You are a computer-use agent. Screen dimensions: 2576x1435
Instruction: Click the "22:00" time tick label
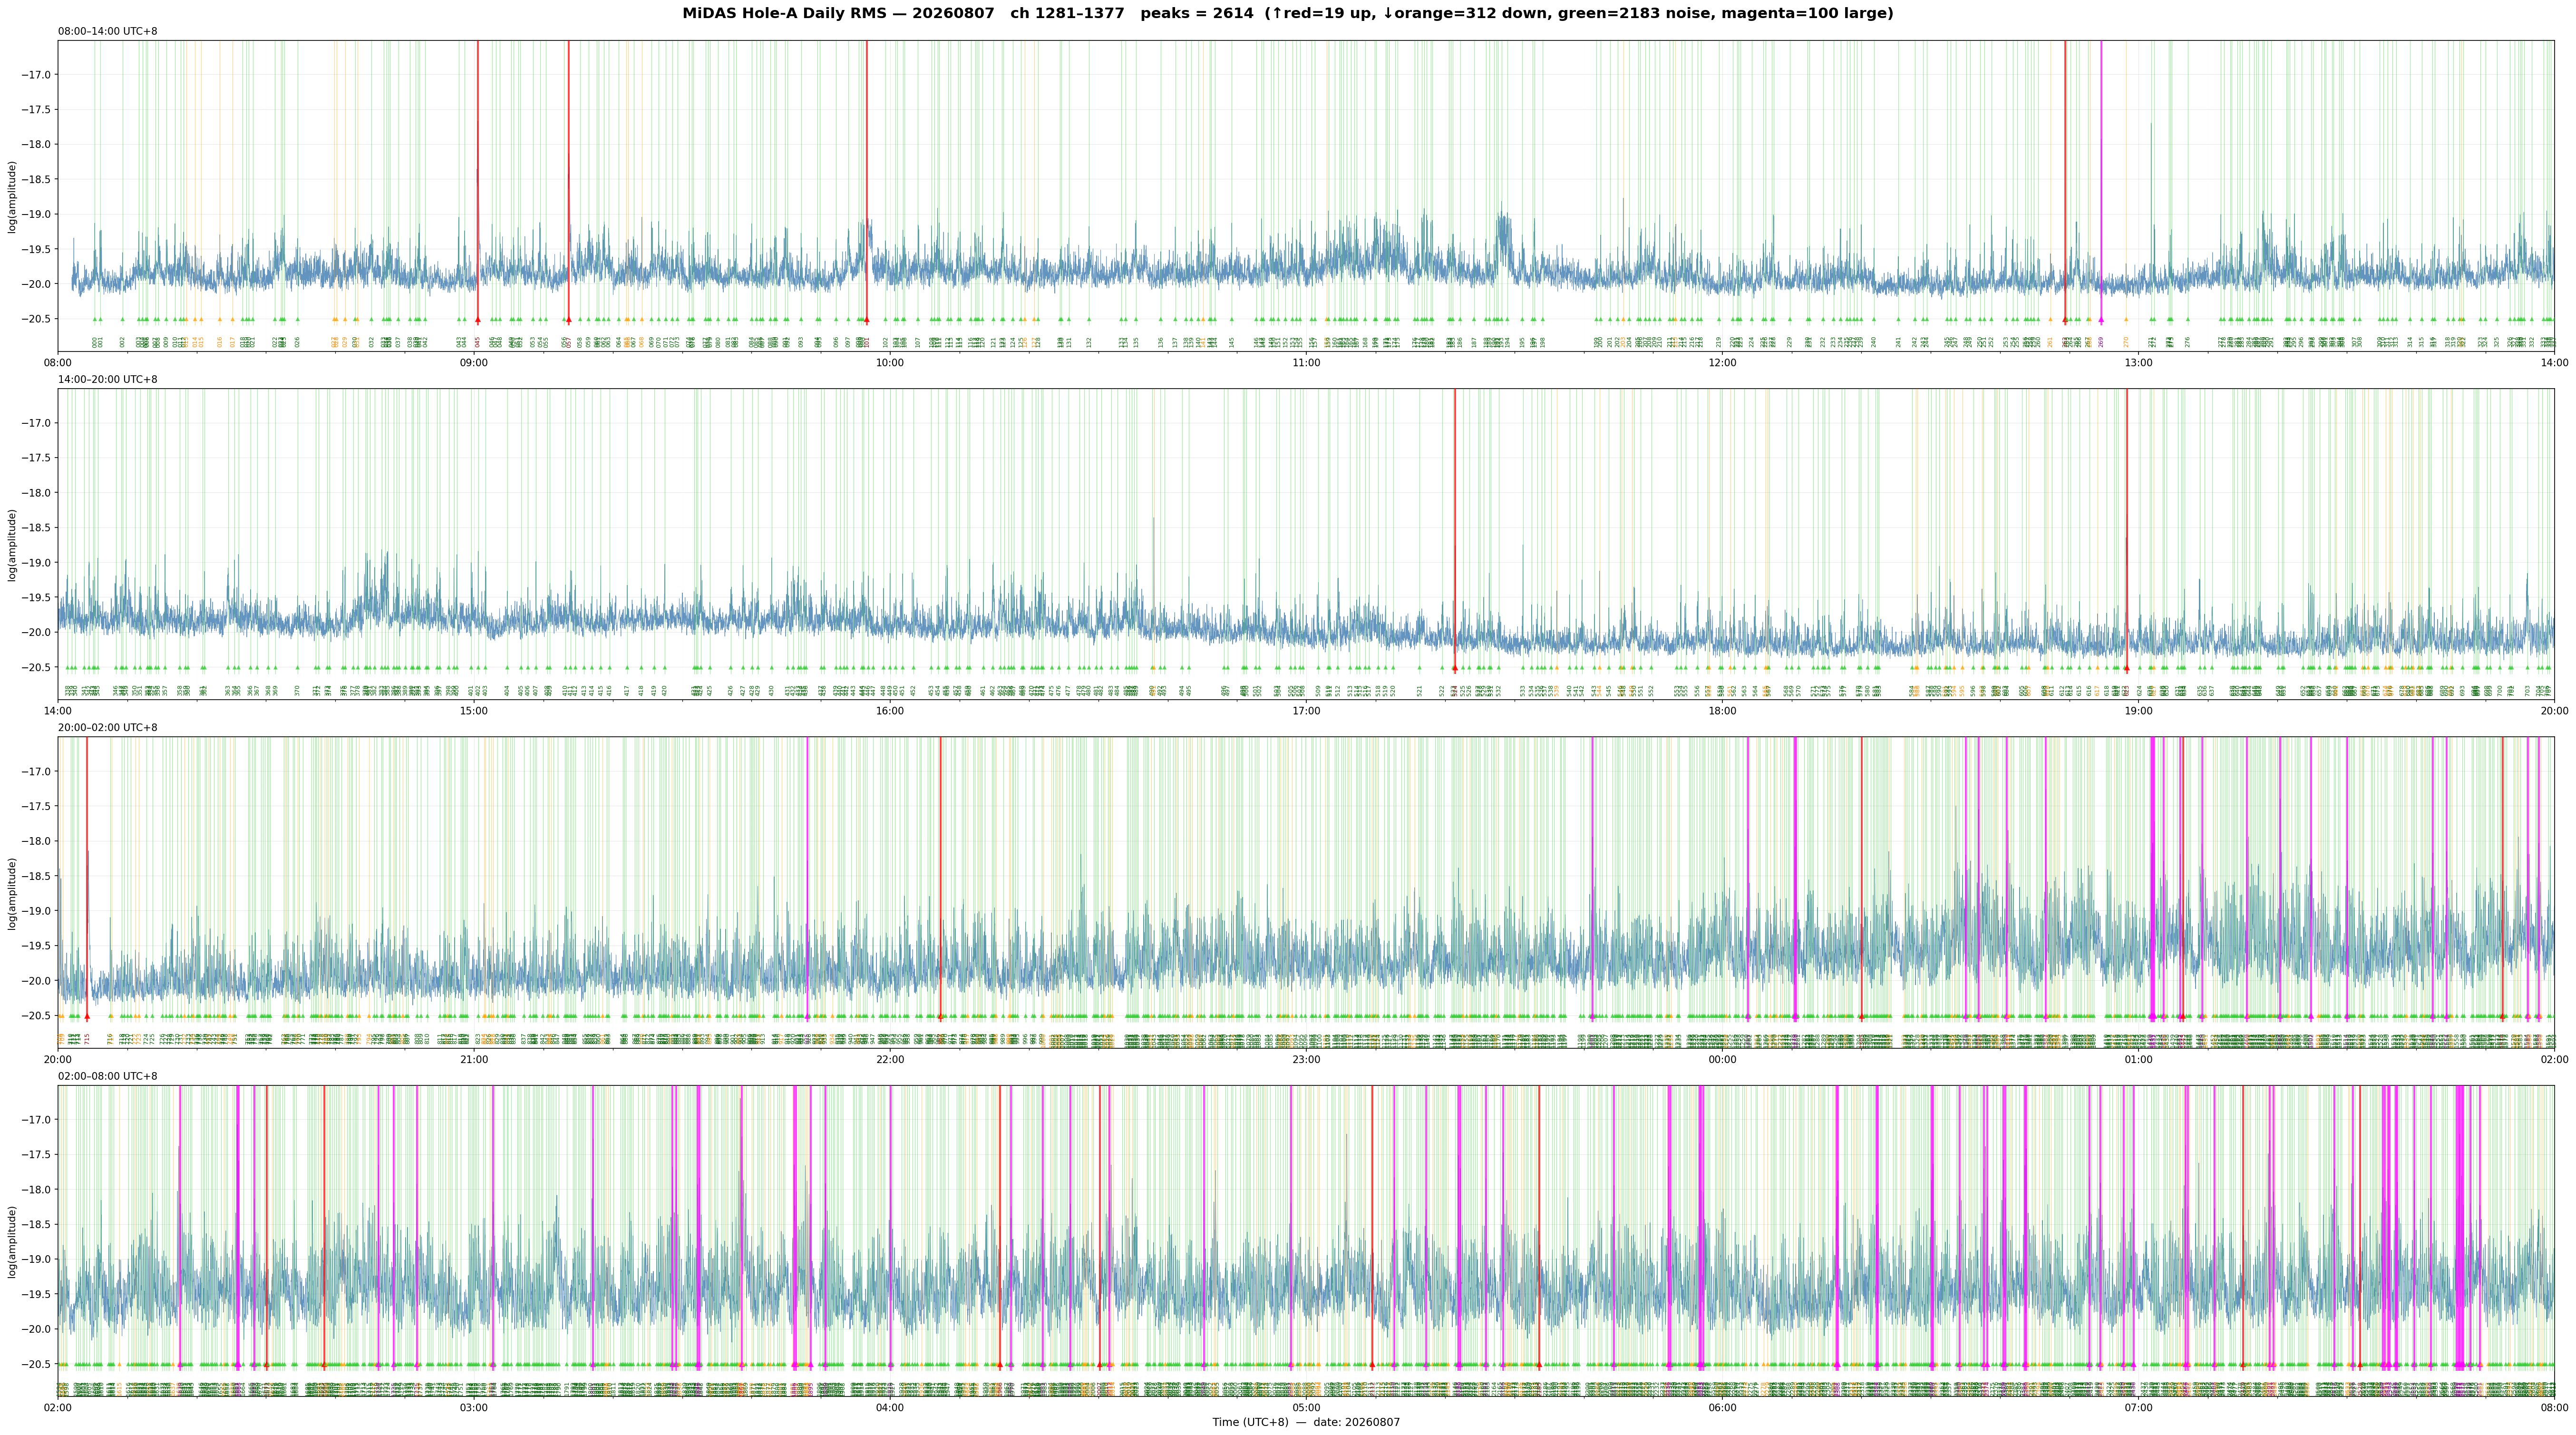pos(890,1058)
